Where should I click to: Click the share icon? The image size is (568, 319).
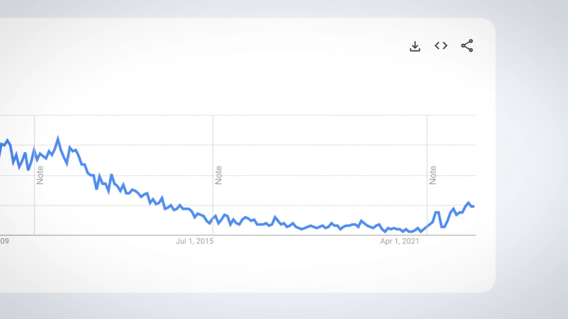(467, 46)
